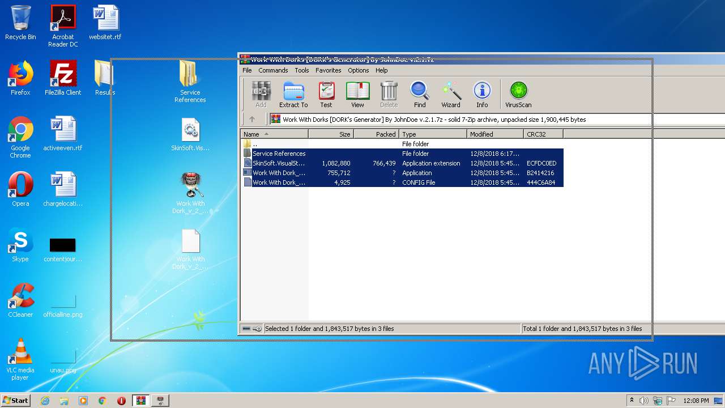This screenshot has width=725, height=408.
Task: Open the Tools menu
Action: (302, 70)
